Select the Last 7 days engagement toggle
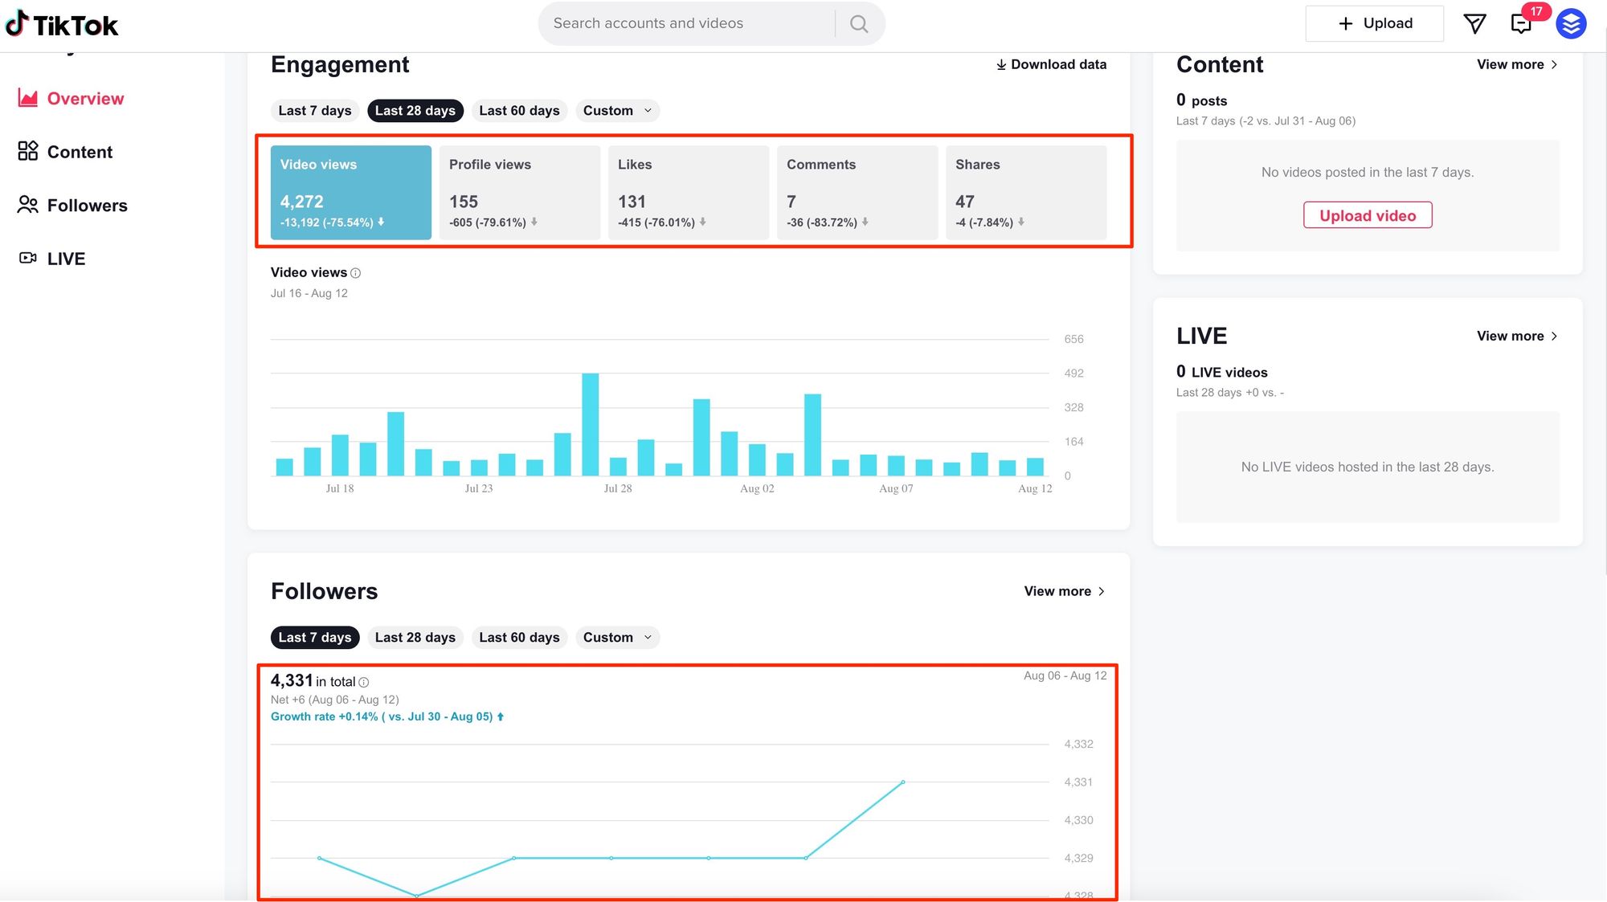Viewport: 1607px width, 902px height. coord(314,109)
